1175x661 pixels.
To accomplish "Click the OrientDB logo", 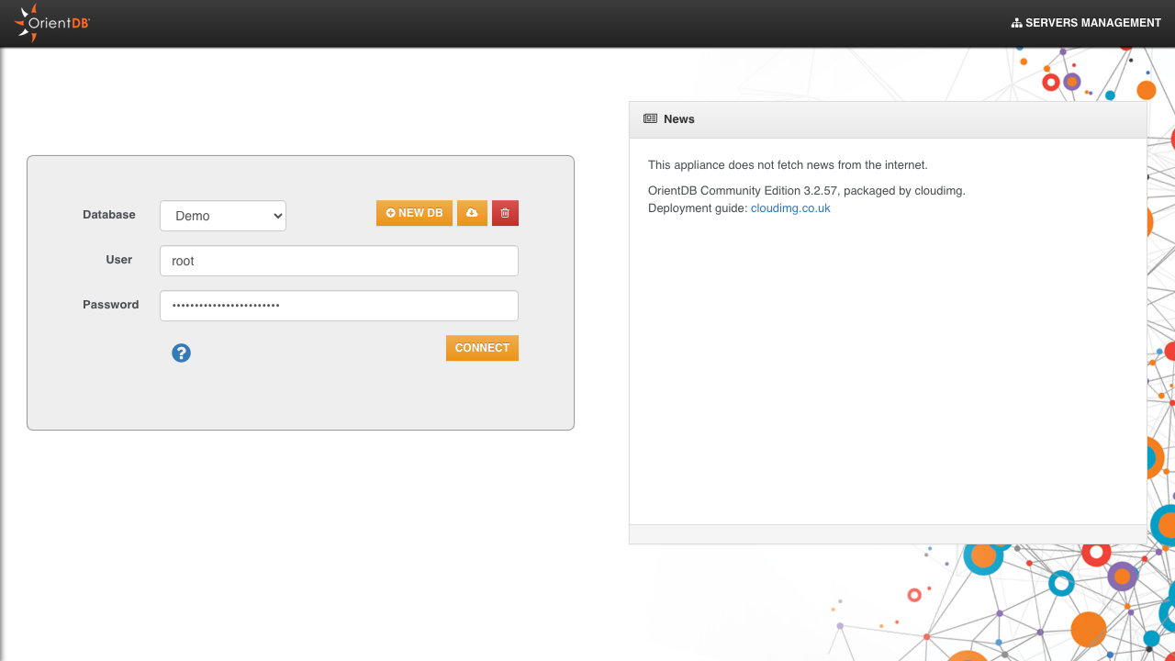I will [x=52, y=23].
